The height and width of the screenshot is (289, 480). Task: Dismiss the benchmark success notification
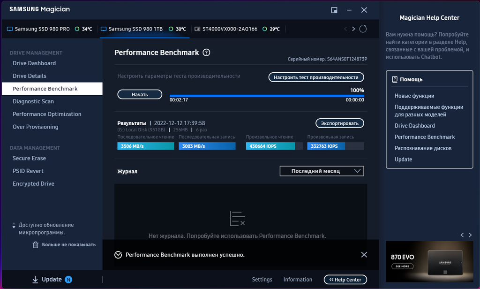pos(364,255)
